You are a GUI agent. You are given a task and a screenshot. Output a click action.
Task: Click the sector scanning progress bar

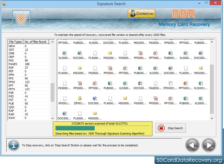click(x=103, y=128)
